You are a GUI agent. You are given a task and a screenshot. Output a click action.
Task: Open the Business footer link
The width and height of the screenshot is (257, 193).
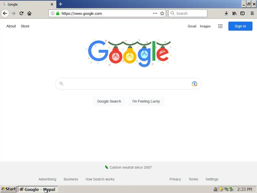[71, 179]
